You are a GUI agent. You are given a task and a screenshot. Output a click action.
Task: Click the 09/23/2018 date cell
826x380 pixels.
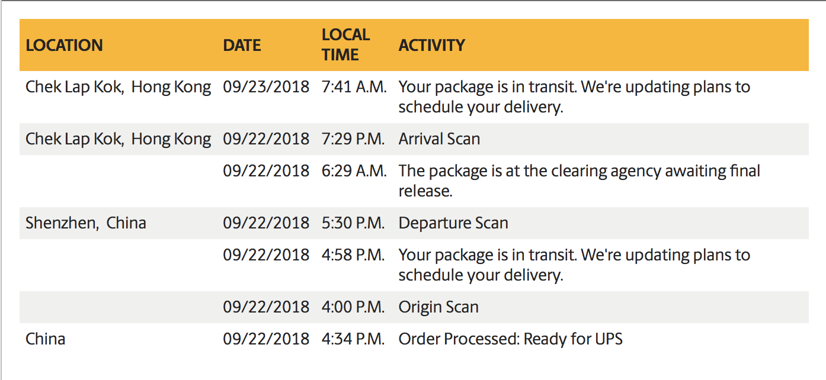click(266, 87)
